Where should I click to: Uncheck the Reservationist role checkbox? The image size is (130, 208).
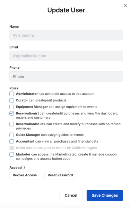(12, 113)
